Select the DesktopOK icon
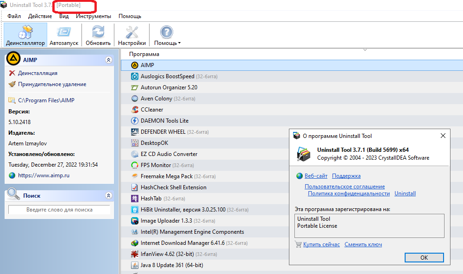 tap(135, 143)
